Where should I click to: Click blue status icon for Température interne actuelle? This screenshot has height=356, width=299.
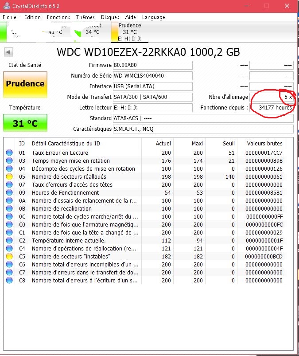click(x=9, y=240)
